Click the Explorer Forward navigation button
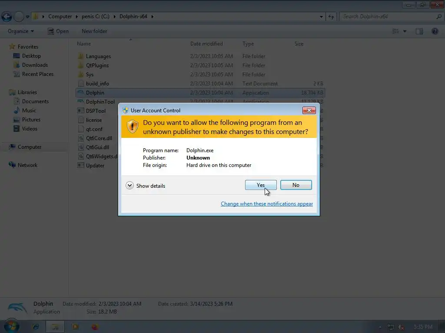The height and width of the screenshot is (333, 445). 19,16
